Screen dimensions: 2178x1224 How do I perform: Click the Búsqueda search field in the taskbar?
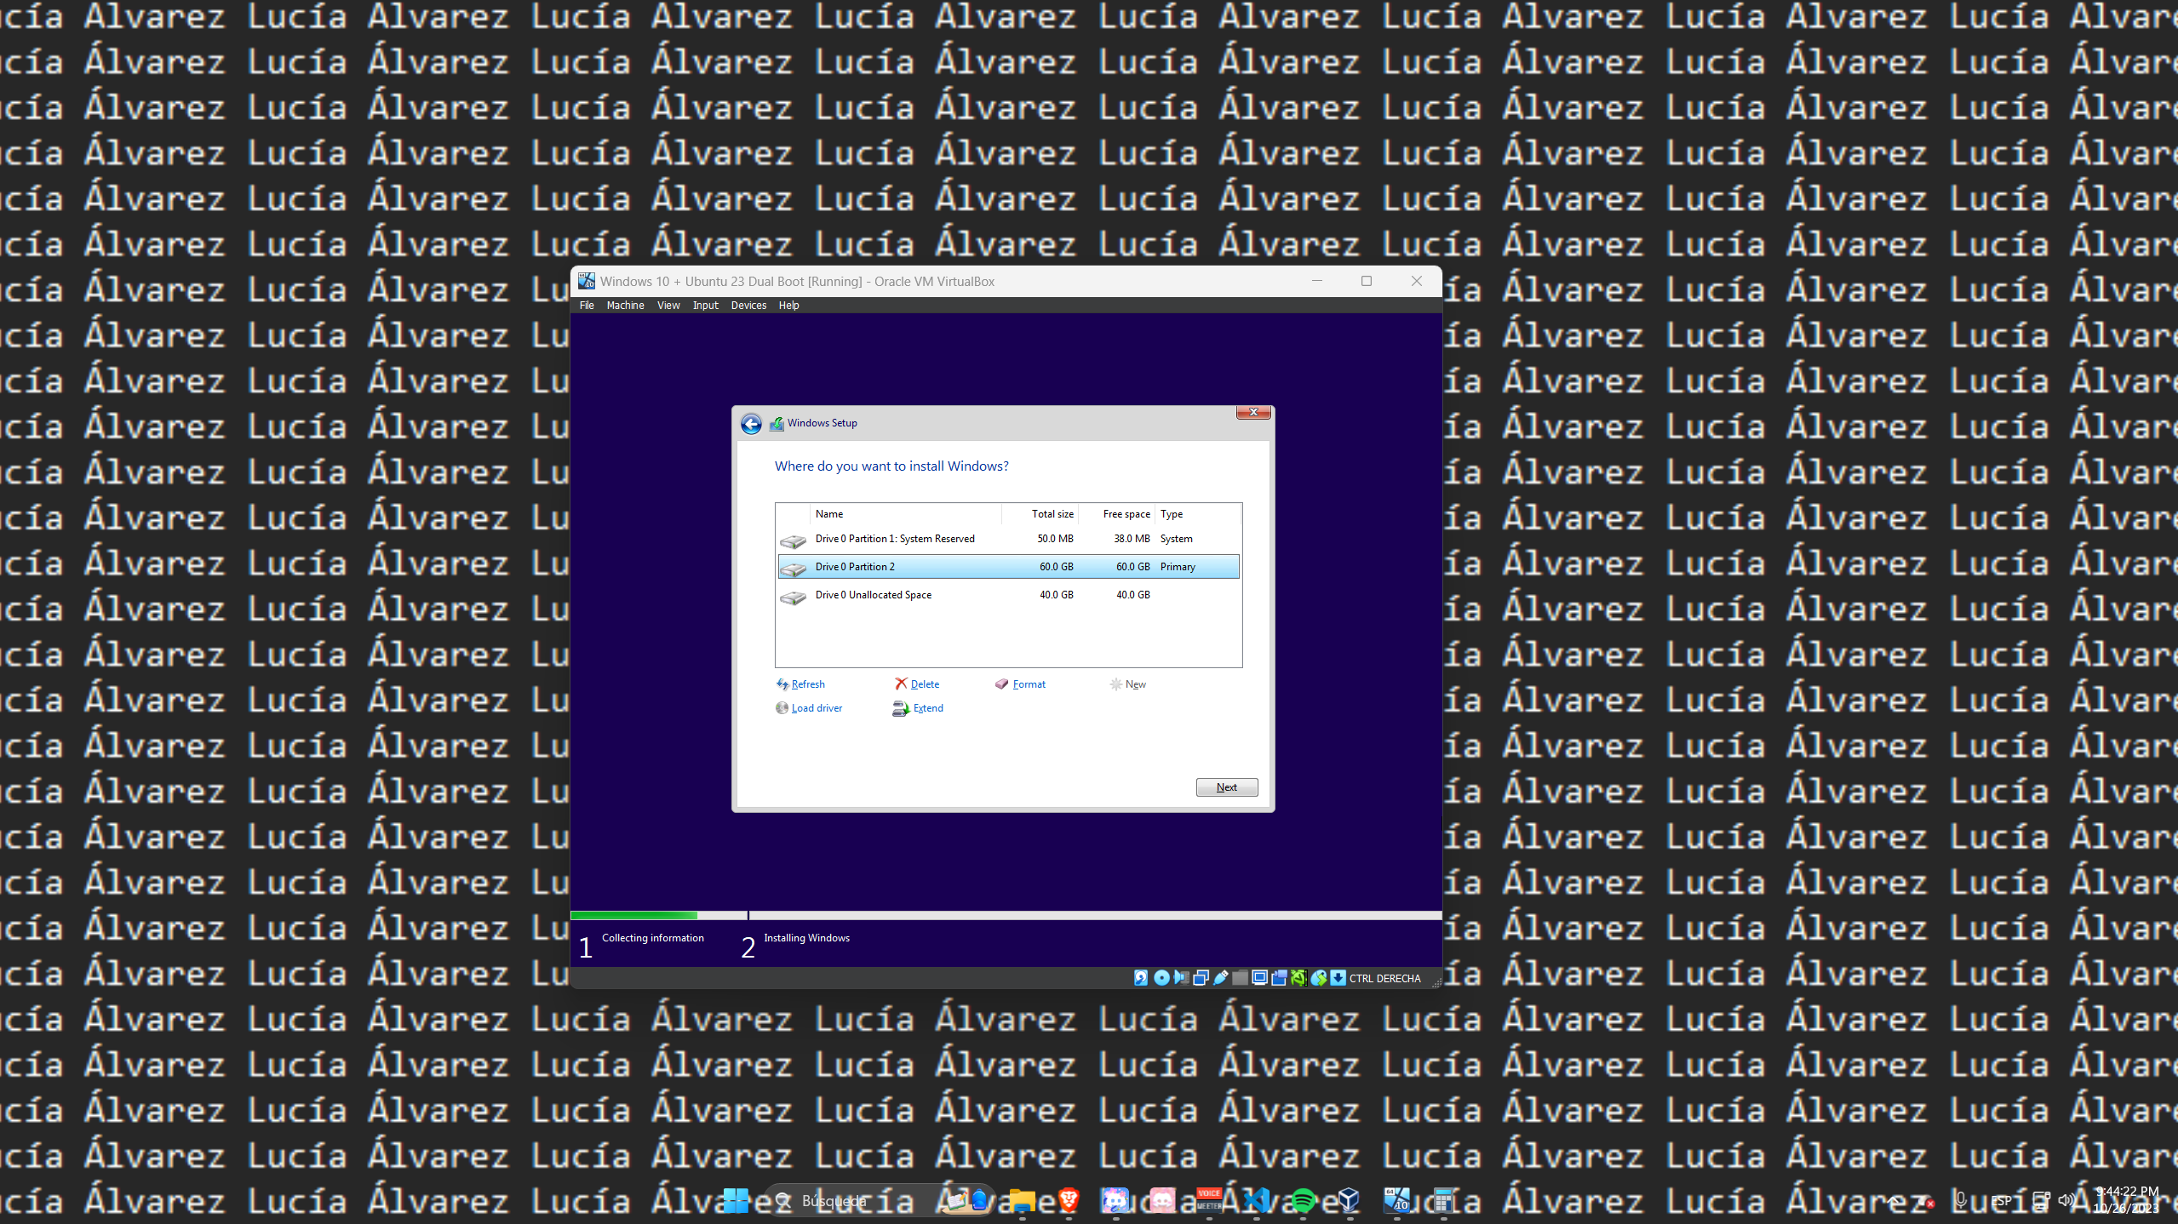[851, 1200]
